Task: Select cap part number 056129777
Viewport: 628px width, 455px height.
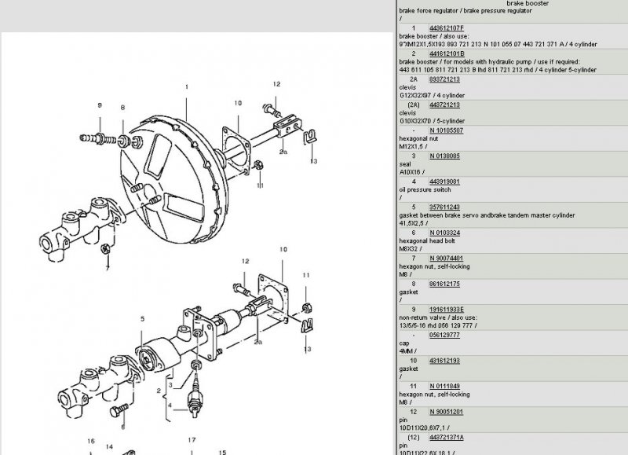Action: pos(445,335)
